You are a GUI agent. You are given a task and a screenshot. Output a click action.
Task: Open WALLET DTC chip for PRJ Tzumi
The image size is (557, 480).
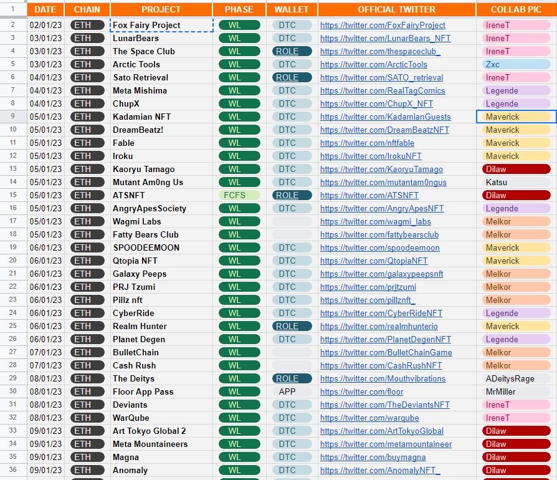[x=292, y=287]
